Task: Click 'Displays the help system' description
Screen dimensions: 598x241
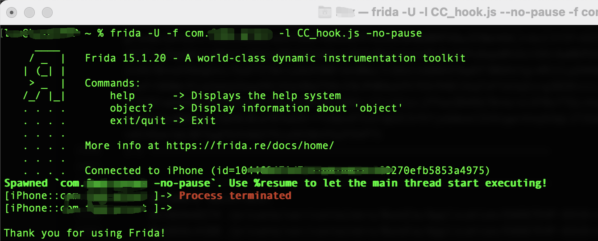Action: point(266,96)
